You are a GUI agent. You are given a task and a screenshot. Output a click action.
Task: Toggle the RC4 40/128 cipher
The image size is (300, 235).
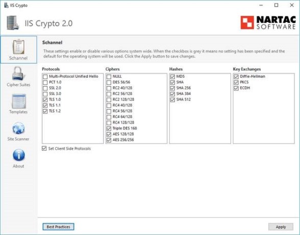click(109, 105)
